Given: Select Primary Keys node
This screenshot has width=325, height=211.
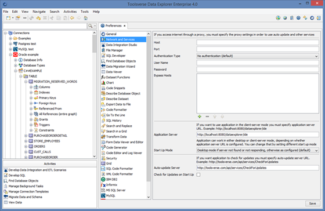Looking at the screenshot, I should [48, 98].
